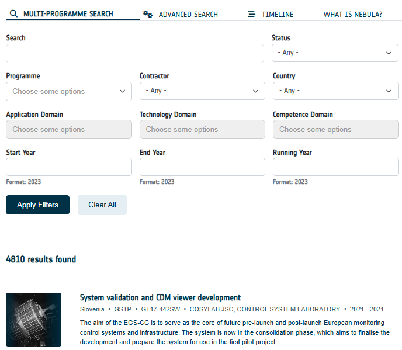Screen dimensions: 402x350
Task: Open the Programme options dropdown
Action: coord(69,91)
